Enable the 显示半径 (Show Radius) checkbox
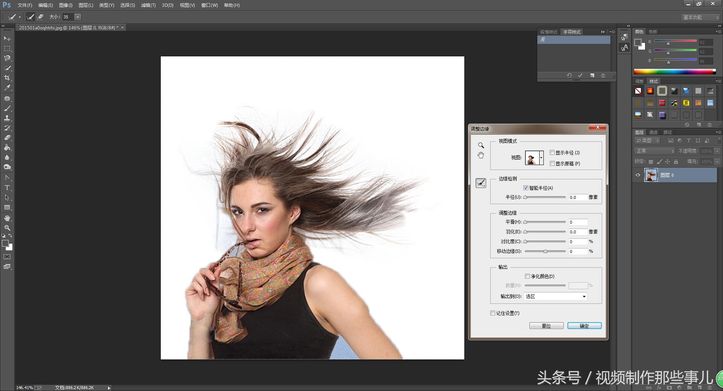 click(552, 153)
